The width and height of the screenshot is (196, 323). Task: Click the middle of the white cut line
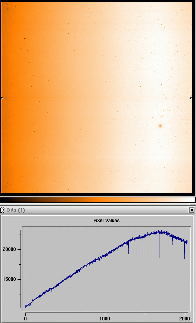pyautogui.click(x=97, y=98)
